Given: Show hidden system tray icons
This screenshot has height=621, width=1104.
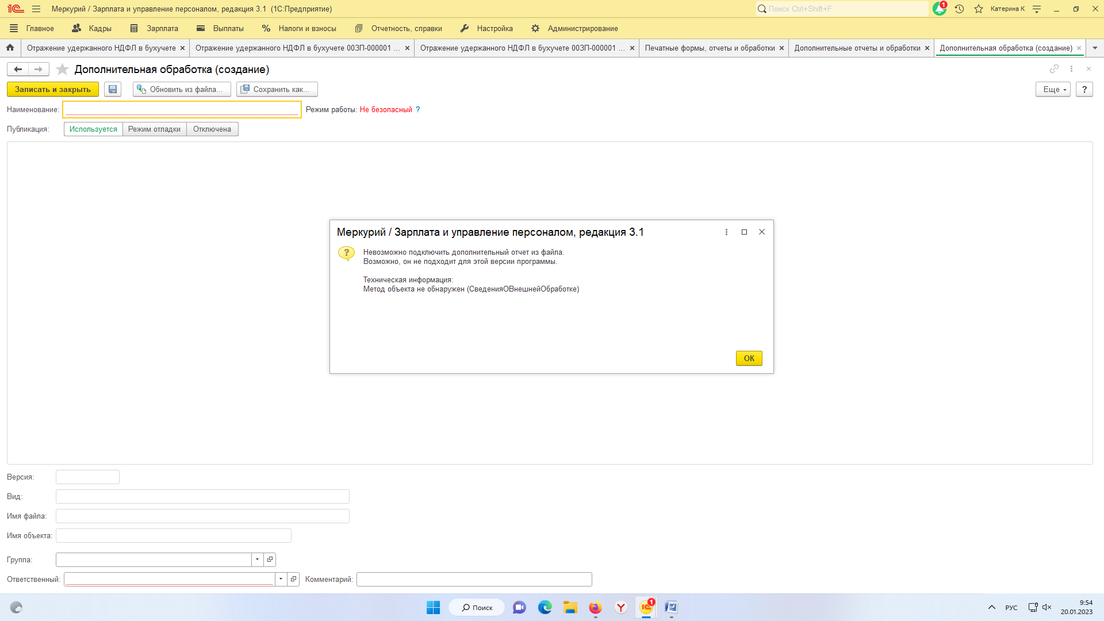Looking at the screenshot, I should [992, 607].
